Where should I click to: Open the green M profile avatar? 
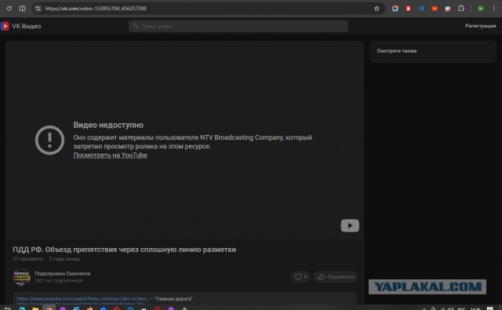click(480, 9)
